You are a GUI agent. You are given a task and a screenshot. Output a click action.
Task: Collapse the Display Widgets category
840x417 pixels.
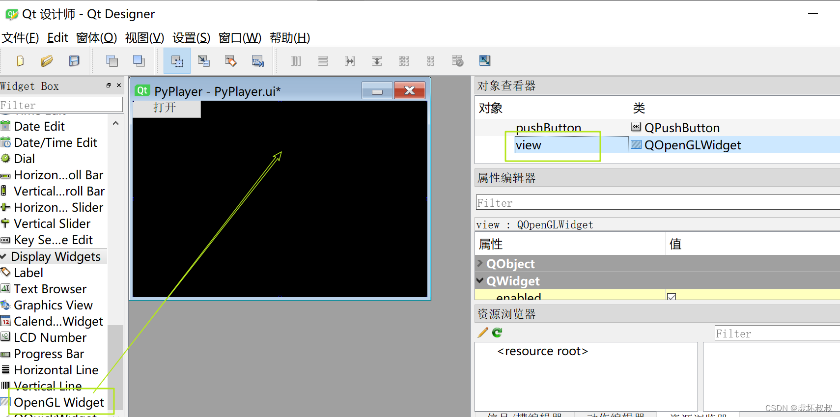click(x=3, y=256)
